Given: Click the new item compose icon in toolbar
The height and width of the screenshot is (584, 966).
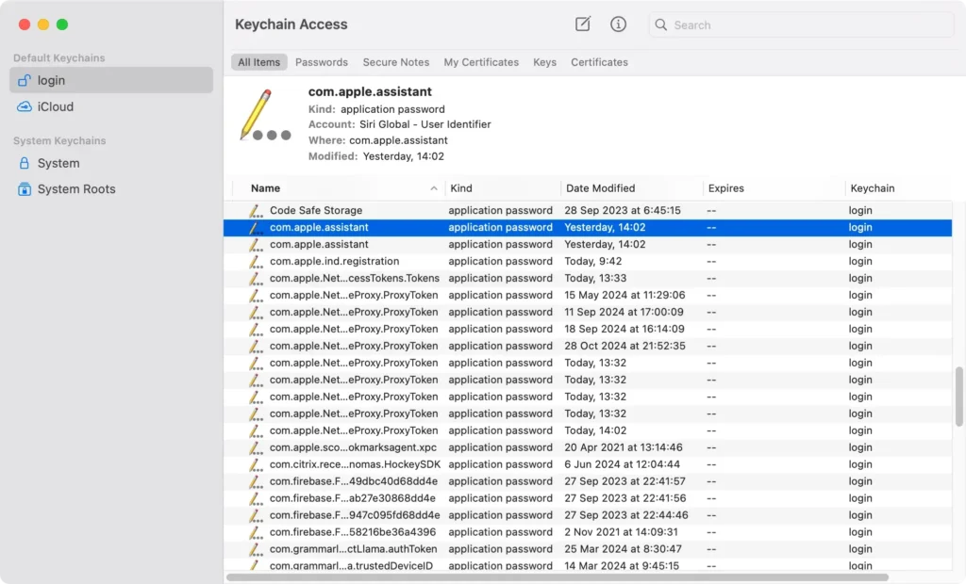Looking at the screenshot, I should [582, 24].
